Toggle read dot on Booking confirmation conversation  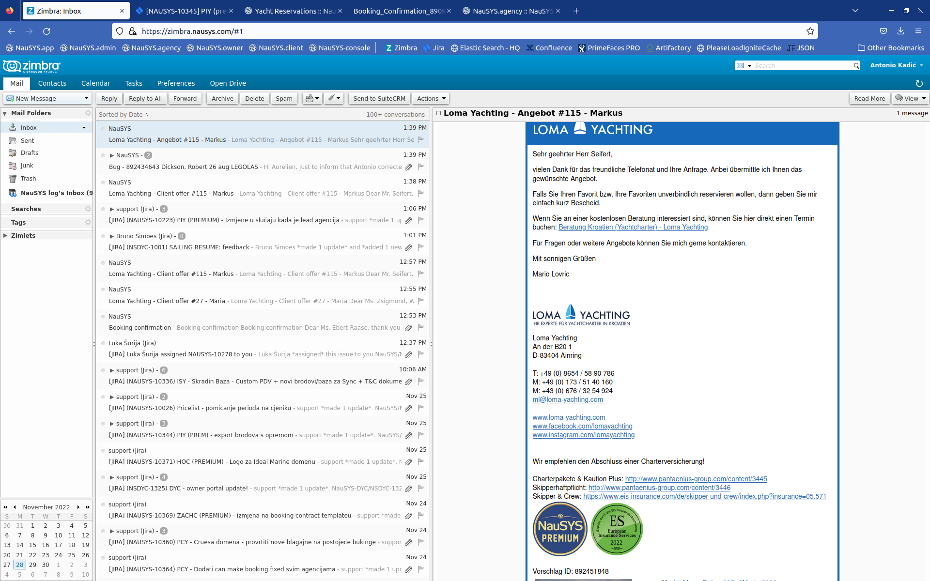[103, 317]
